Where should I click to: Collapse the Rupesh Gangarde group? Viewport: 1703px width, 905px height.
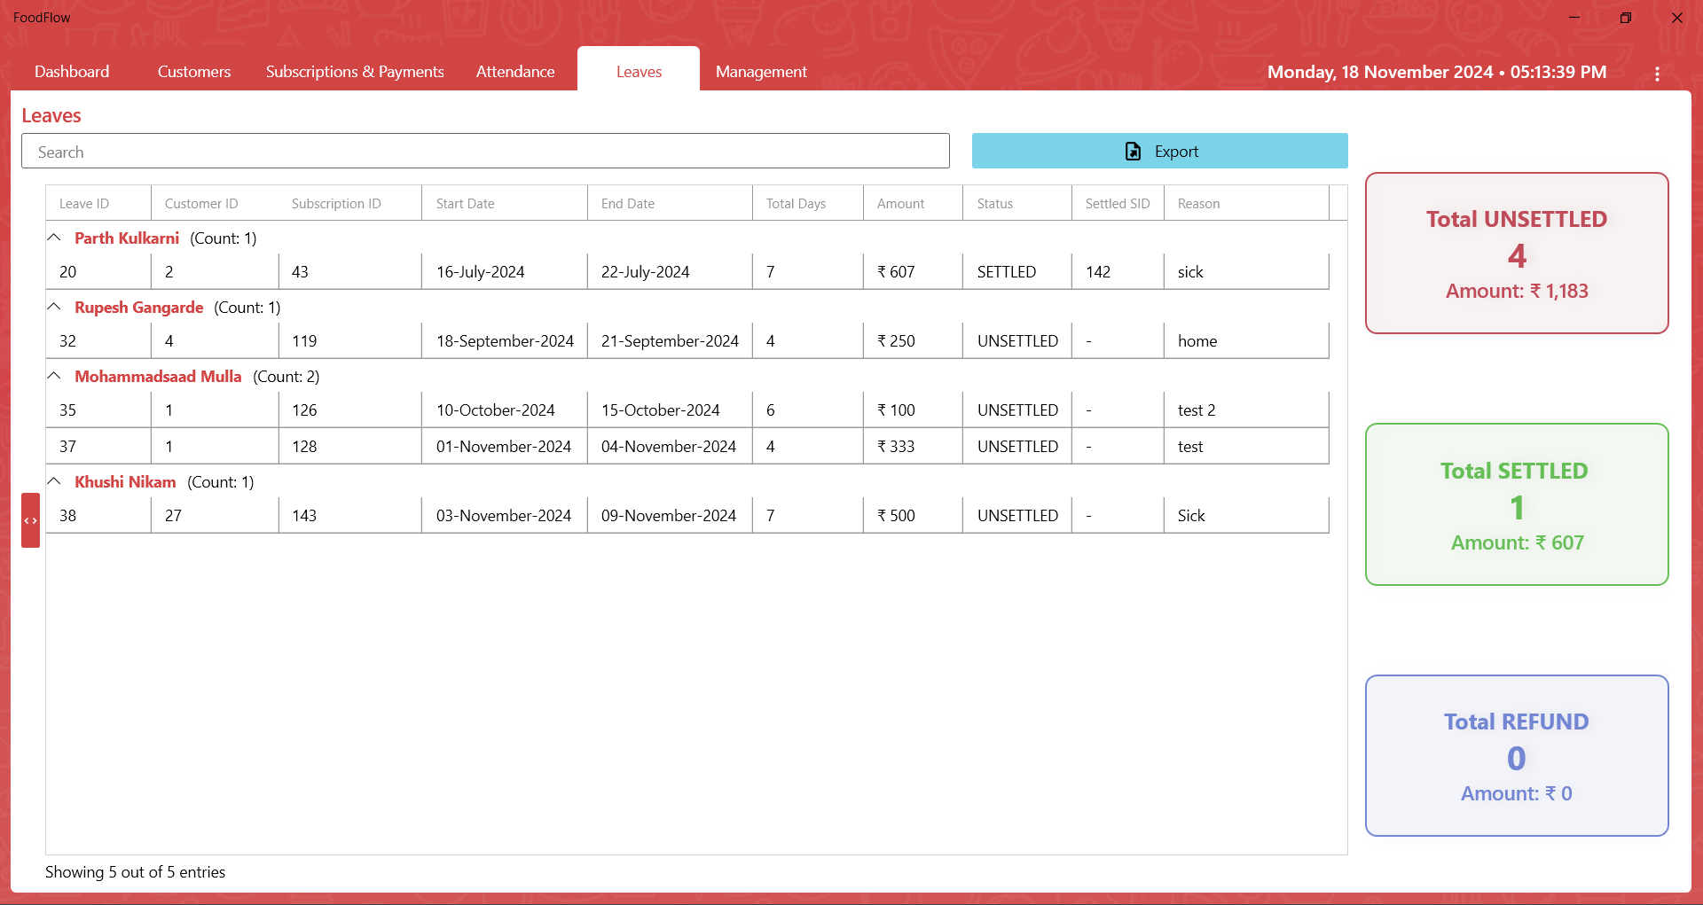click(54, 307)
